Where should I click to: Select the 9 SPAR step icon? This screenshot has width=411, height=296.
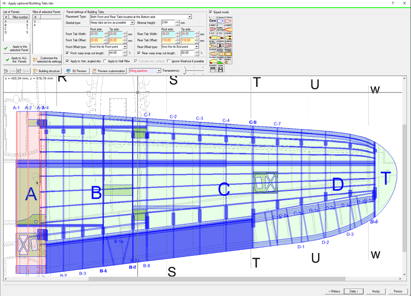click(x=228, y=37)
